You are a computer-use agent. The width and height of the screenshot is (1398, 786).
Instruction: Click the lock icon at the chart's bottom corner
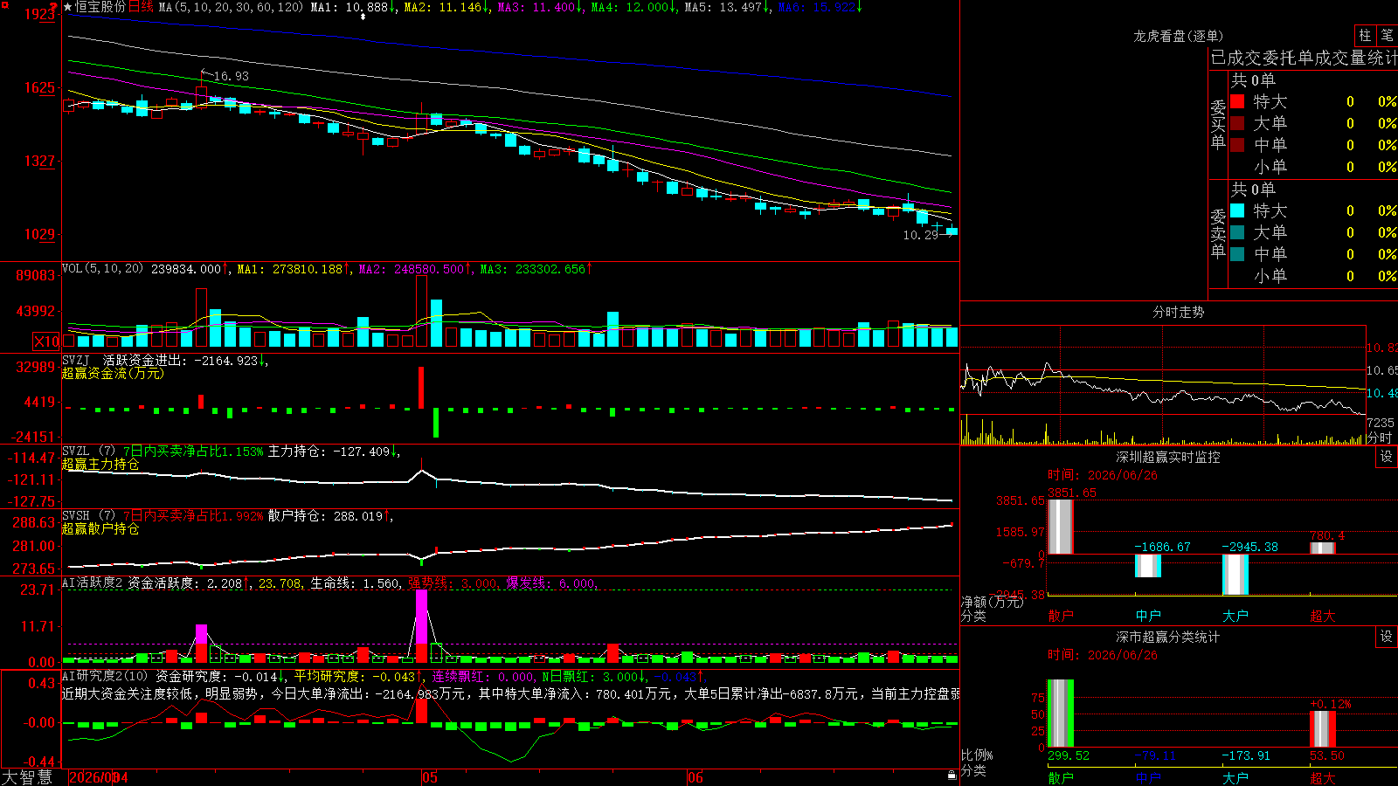[x=952, y=775]
